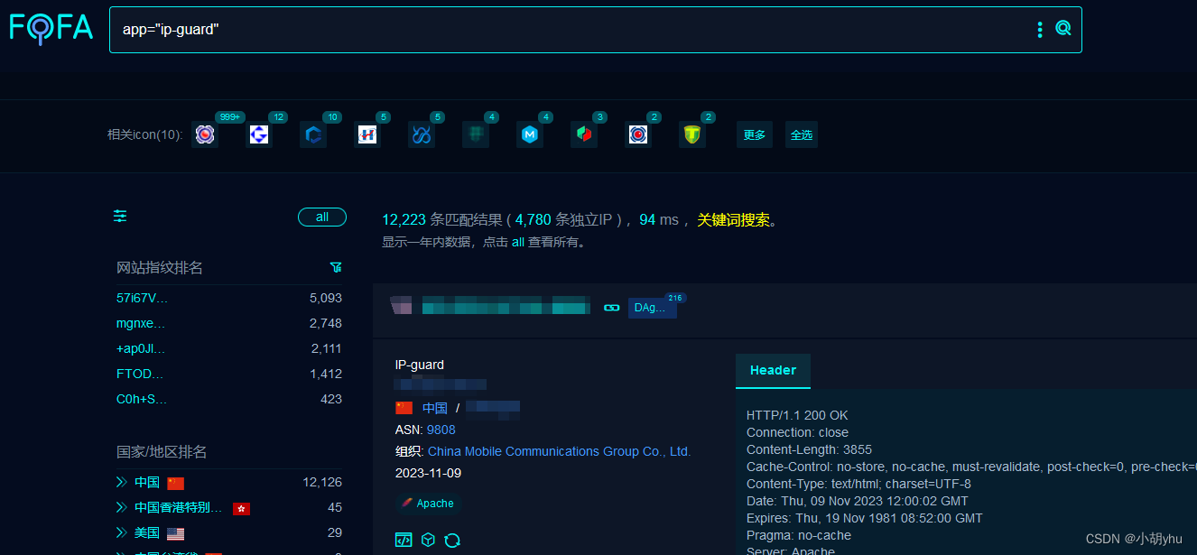Select the blue hexagon M icon
Viewport: 1197px width, 555px height.
[x=530, y=134]
